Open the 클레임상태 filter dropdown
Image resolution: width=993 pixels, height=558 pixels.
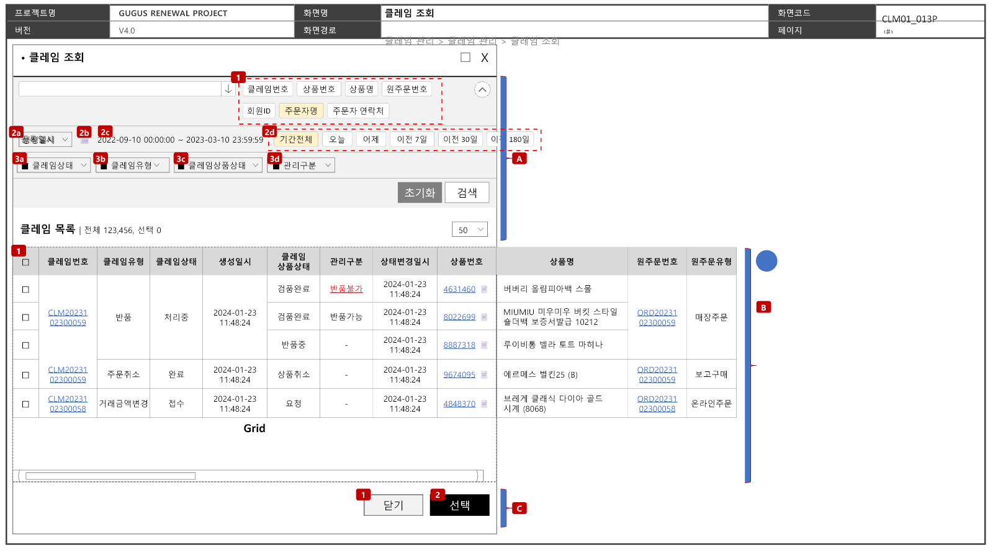pyautogui.click(x=53, y=166)
